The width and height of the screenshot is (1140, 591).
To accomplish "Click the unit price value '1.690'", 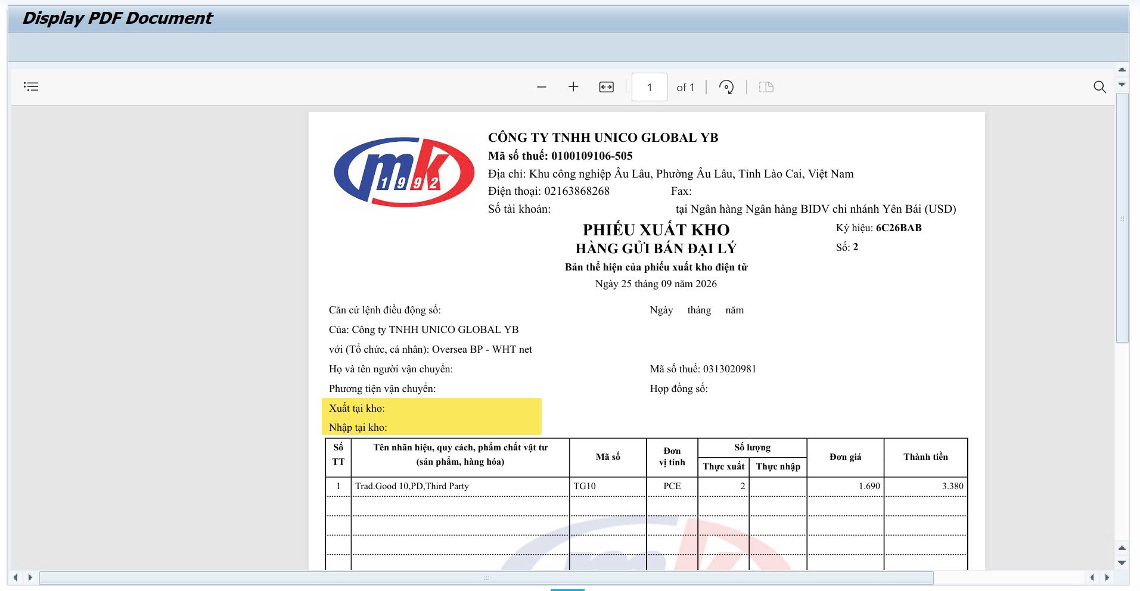I will (869, 486).
